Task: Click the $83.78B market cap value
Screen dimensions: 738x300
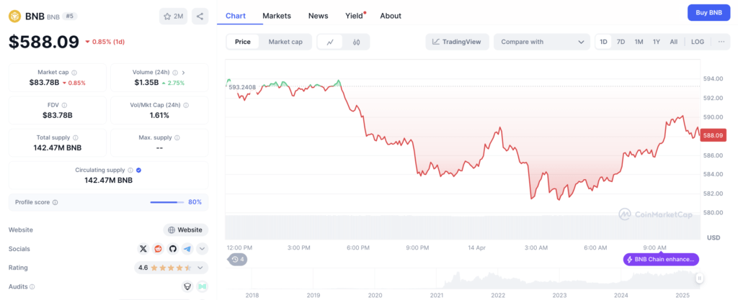Action: point(44,83)
